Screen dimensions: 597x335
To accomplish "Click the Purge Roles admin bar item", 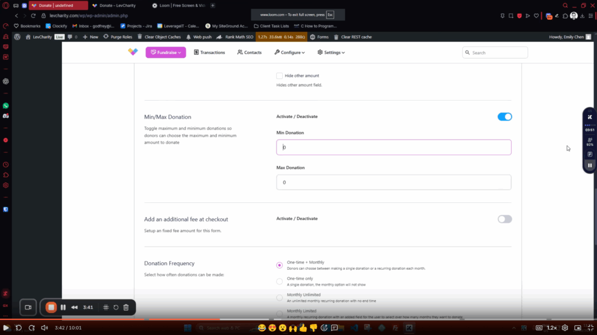I will (117, 37).
